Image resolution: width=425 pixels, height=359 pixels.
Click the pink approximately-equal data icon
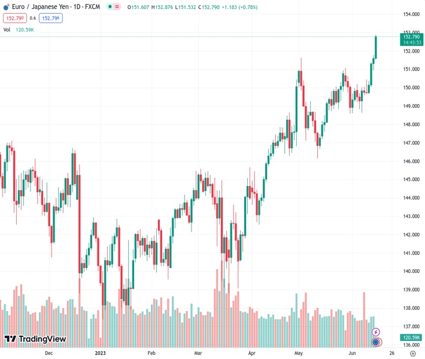pyautogui.click(x=117, y=7)
